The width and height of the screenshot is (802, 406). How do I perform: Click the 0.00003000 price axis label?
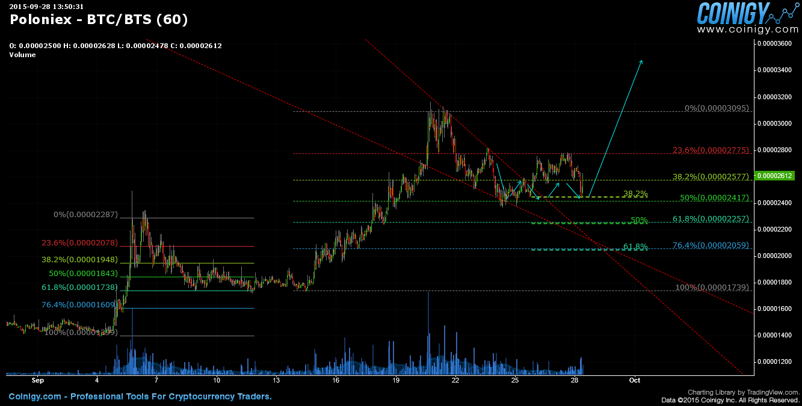775,123
